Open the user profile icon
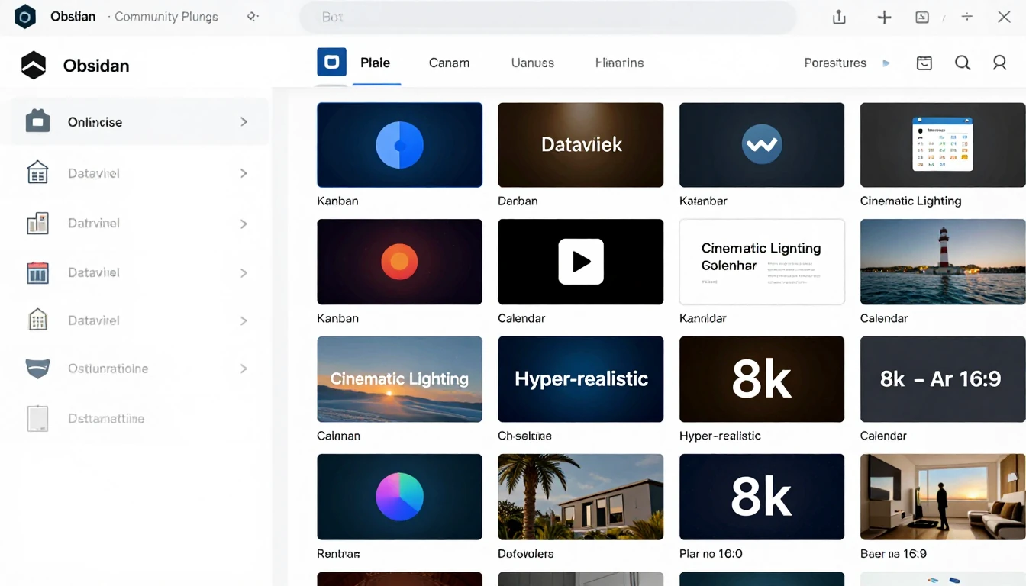1026x586 pixels. (999, 63)
